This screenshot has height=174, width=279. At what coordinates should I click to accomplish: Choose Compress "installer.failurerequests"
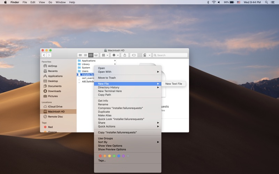pyautogui.click(x=128, y=108)
